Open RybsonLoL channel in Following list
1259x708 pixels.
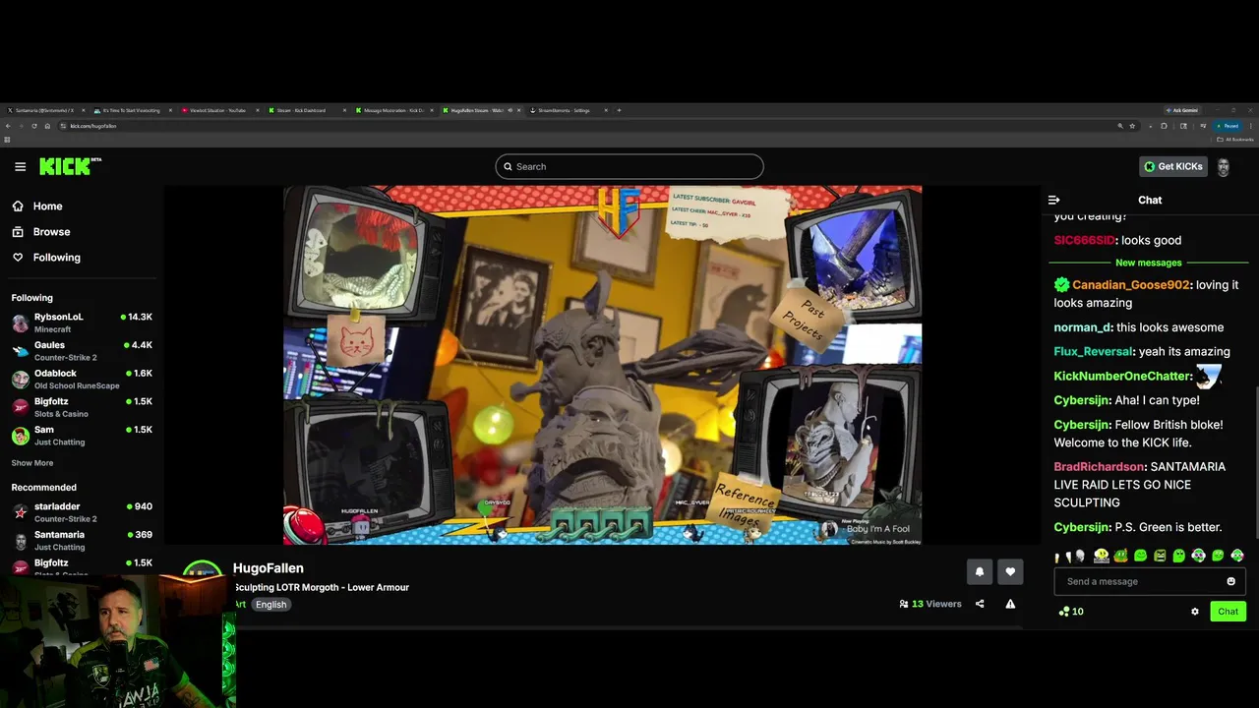coord(82,323)
